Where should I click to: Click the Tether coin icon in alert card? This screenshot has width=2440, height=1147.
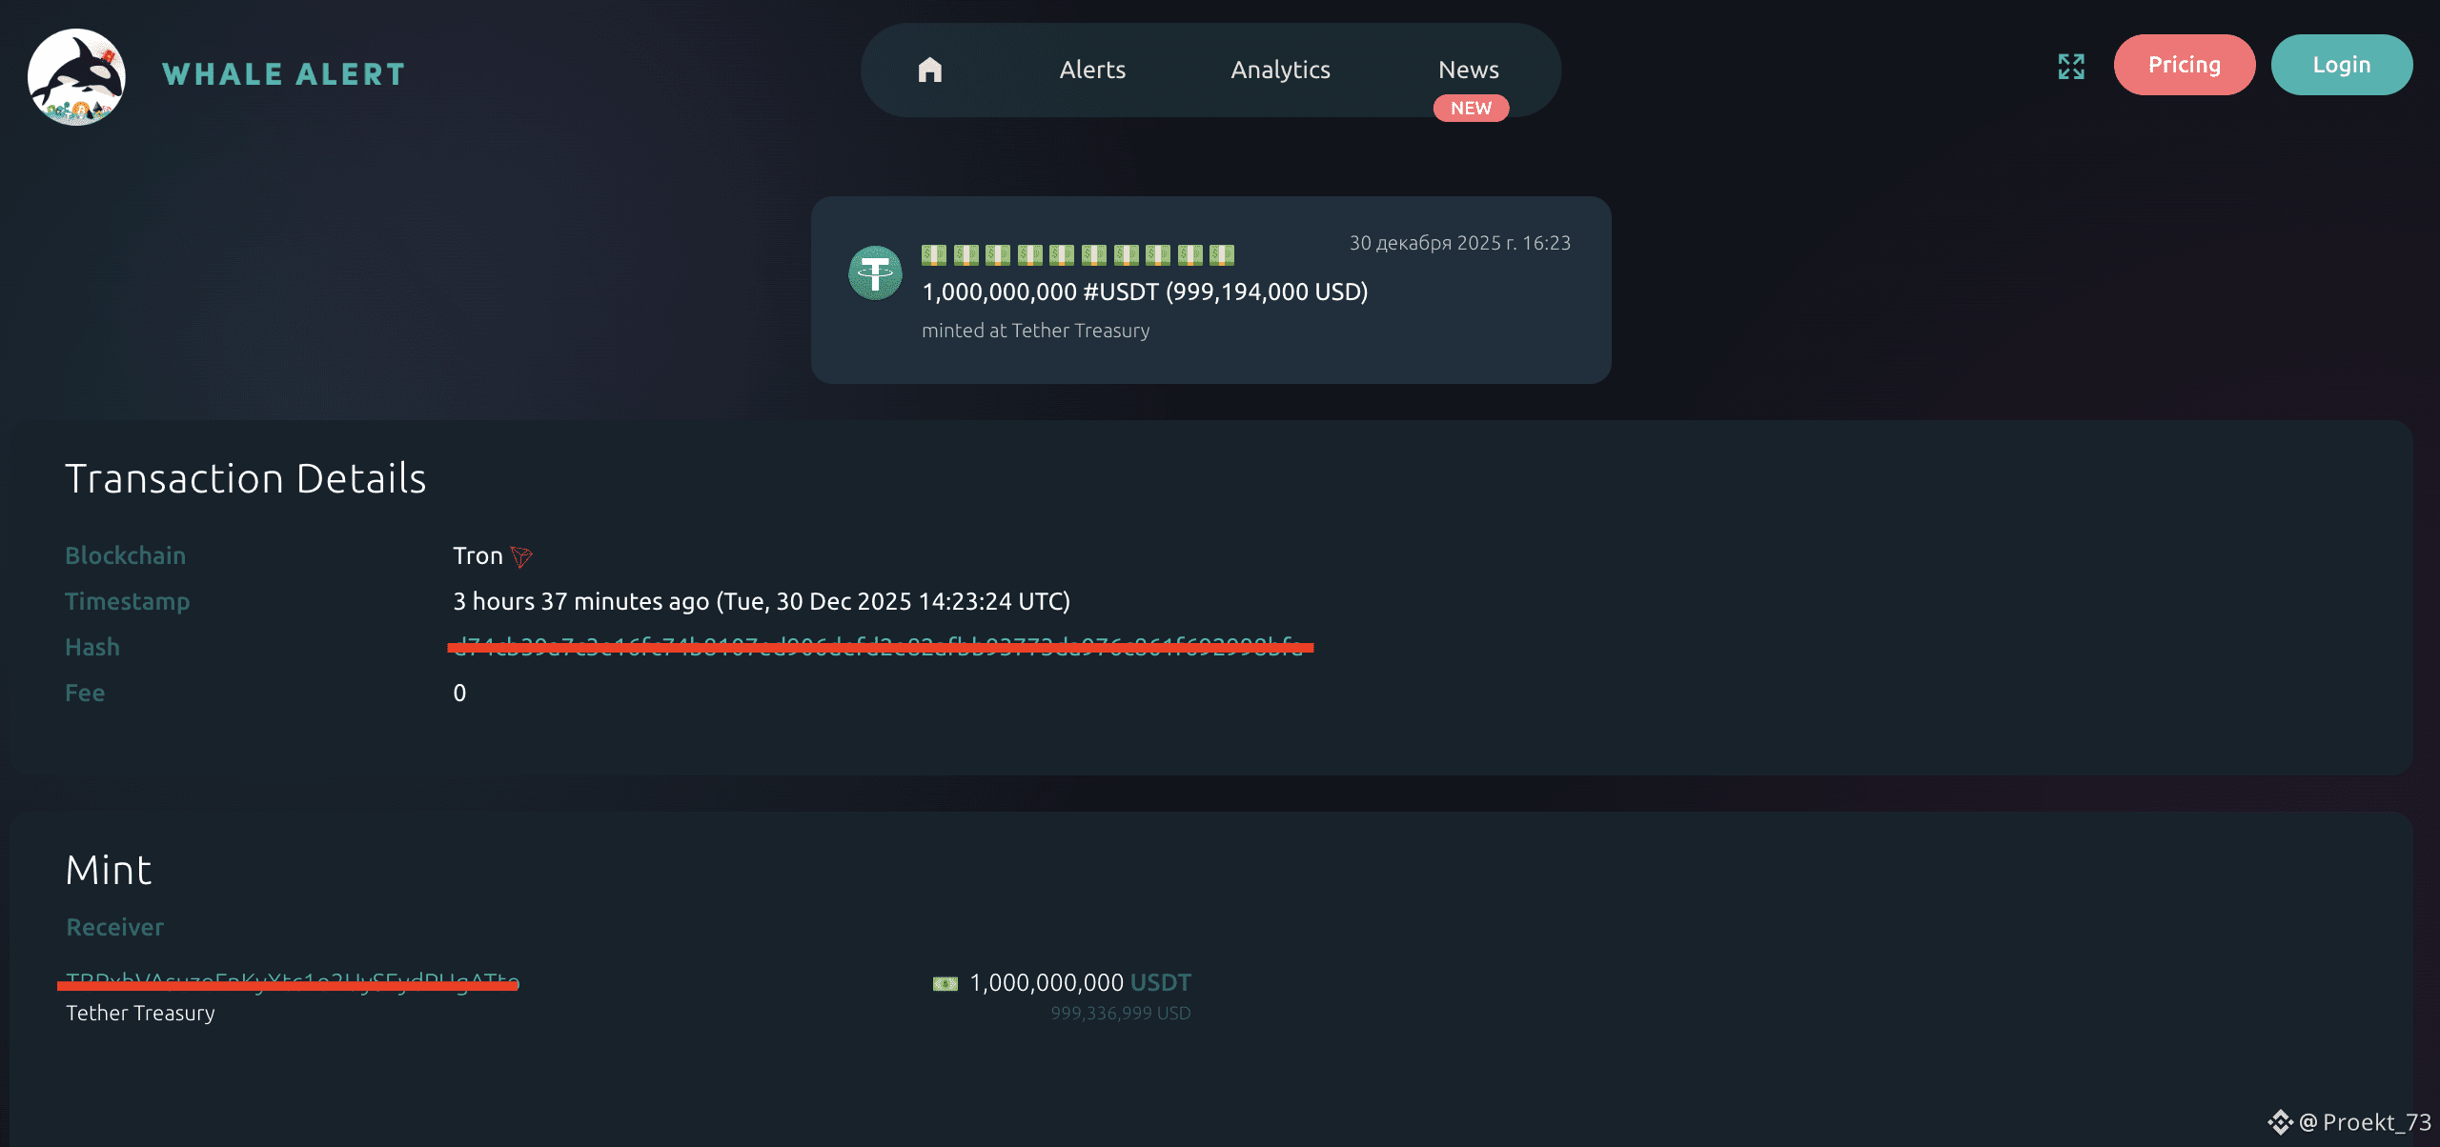pos(875,272)
